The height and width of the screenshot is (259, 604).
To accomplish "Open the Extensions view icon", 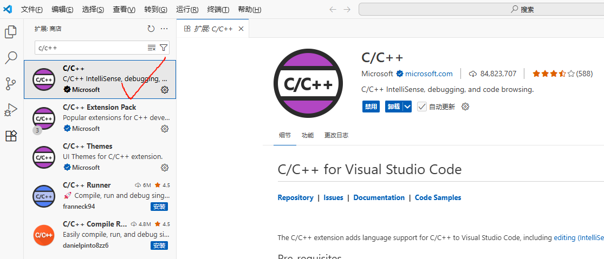I will point(11,136).
